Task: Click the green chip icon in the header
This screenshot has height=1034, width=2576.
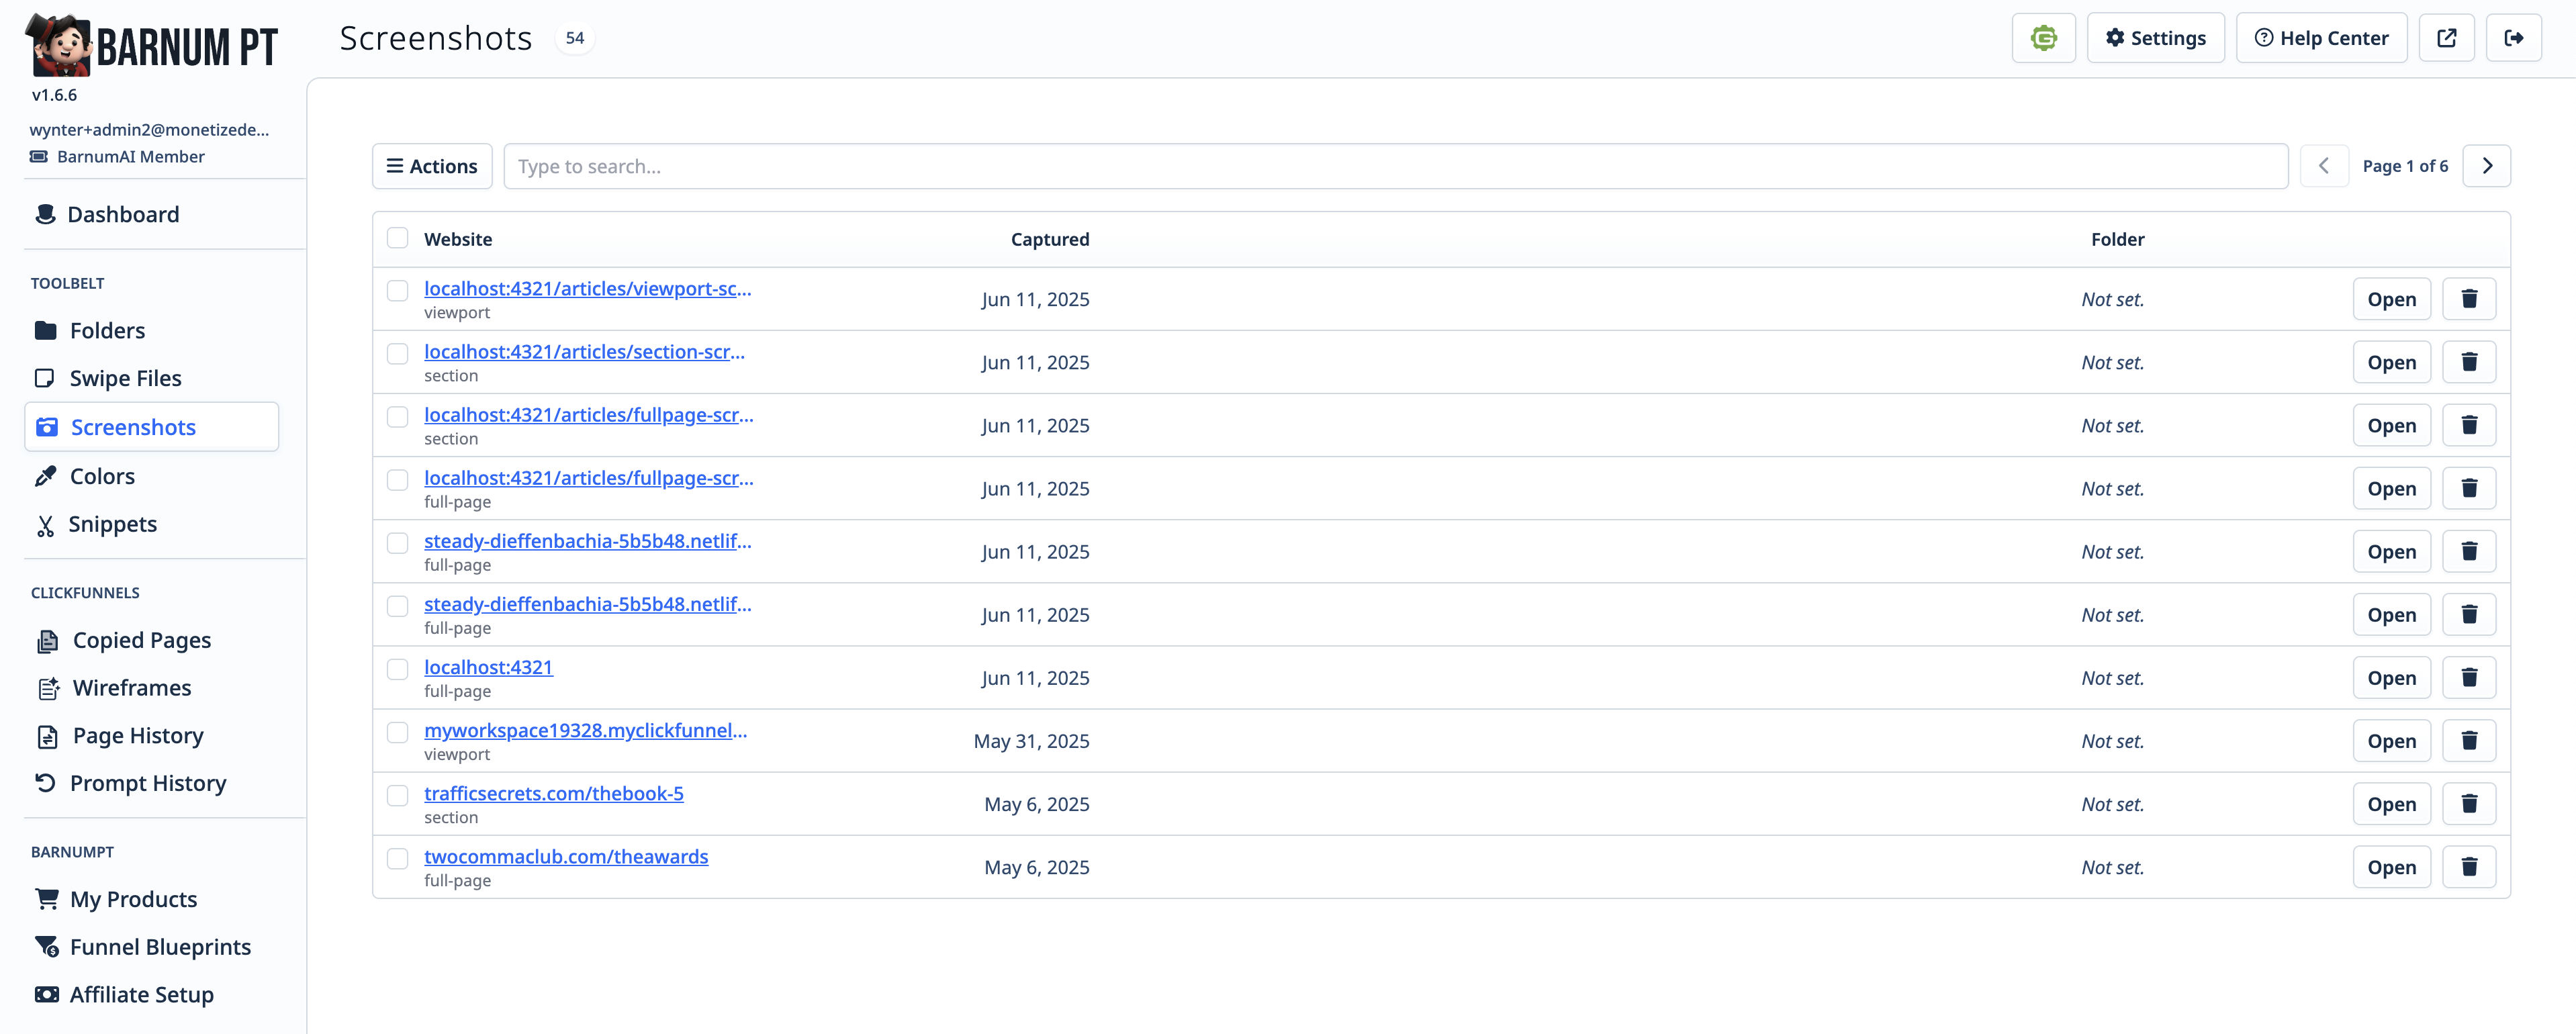Action: 2043,38
